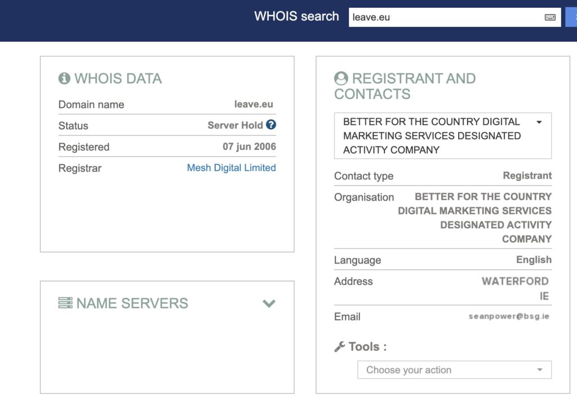Click the Organisation company name value
The width and height of the screenshot is (577, 397).
(474, 217)
